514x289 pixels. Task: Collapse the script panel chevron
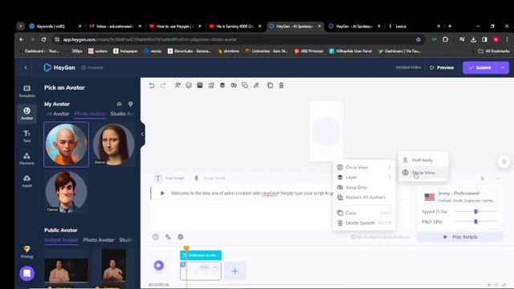tap(498, 178)
